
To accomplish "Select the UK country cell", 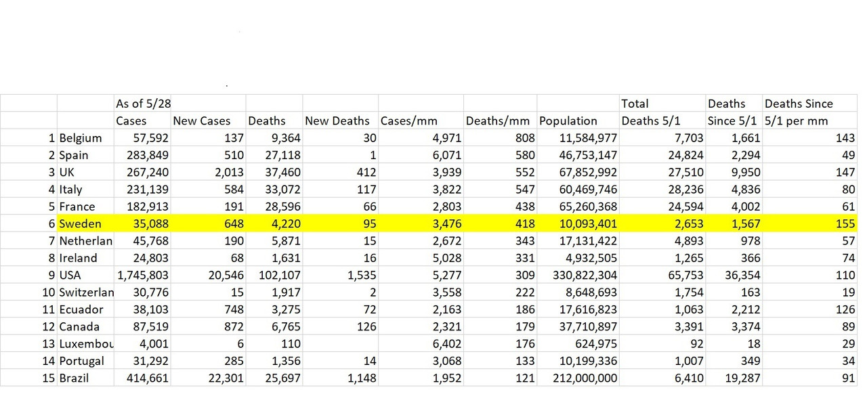I will click(85, 172).
